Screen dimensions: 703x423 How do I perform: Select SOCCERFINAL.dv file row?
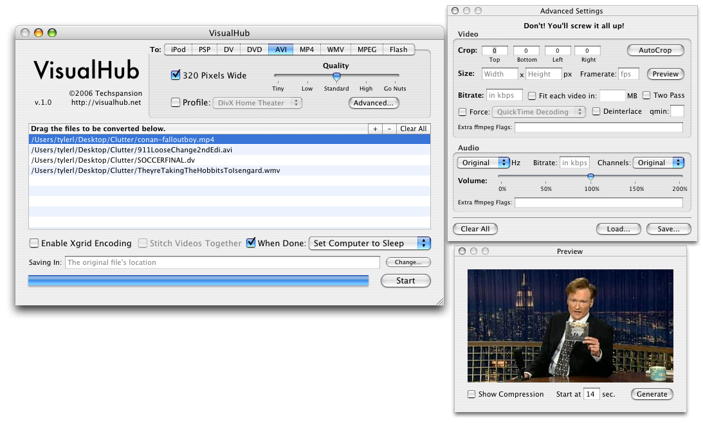[230, 160]
